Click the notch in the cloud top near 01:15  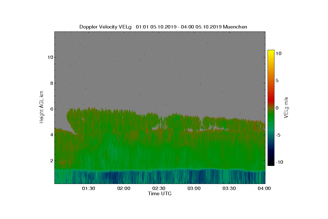[x=70, y=124]
